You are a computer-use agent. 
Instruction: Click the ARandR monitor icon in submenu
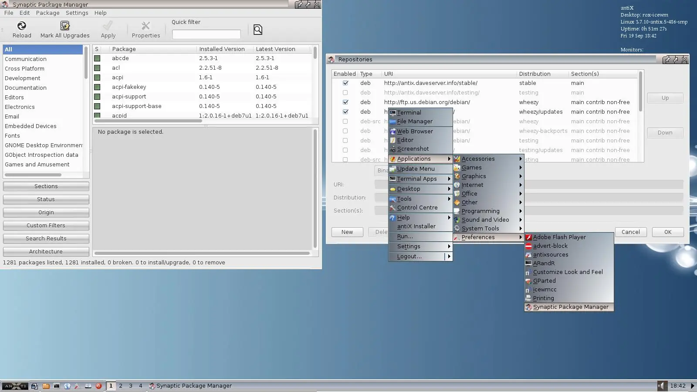(528, 264)
